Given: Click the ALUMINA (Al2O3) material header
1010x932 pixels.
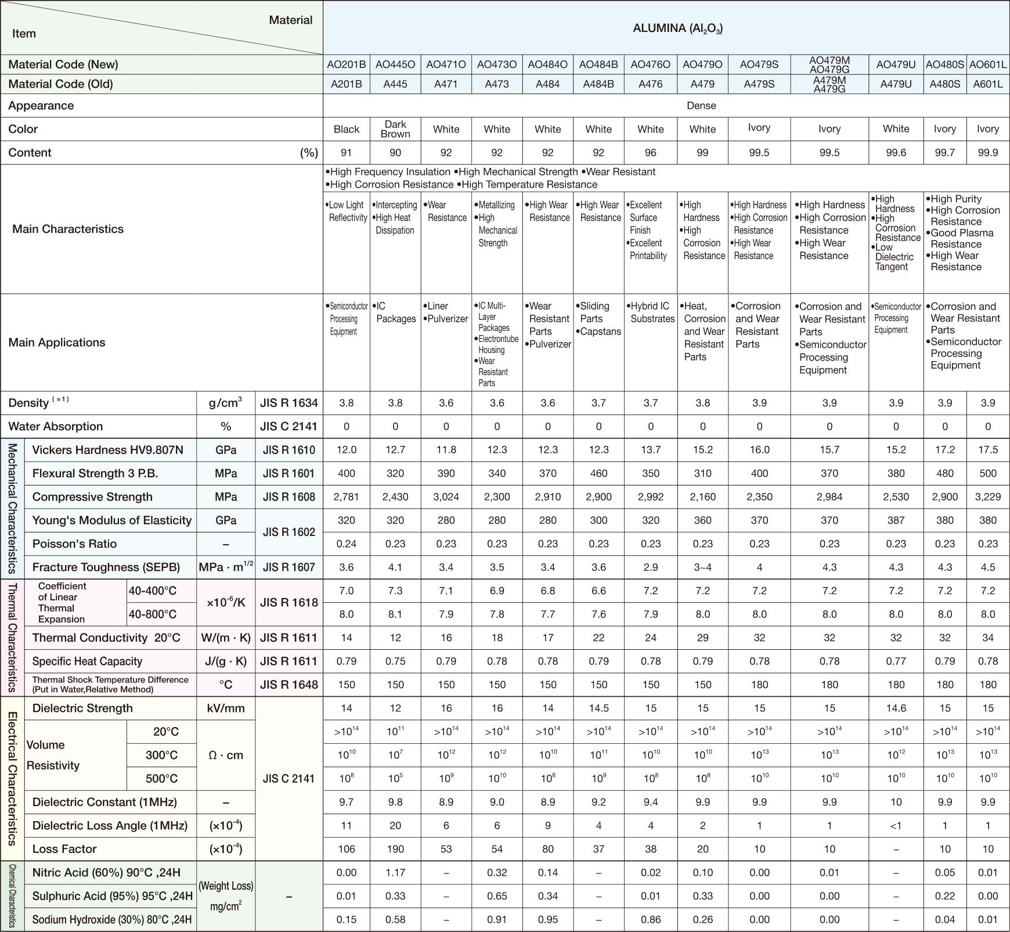Looking at the screenshot, I should pos(677,28).
